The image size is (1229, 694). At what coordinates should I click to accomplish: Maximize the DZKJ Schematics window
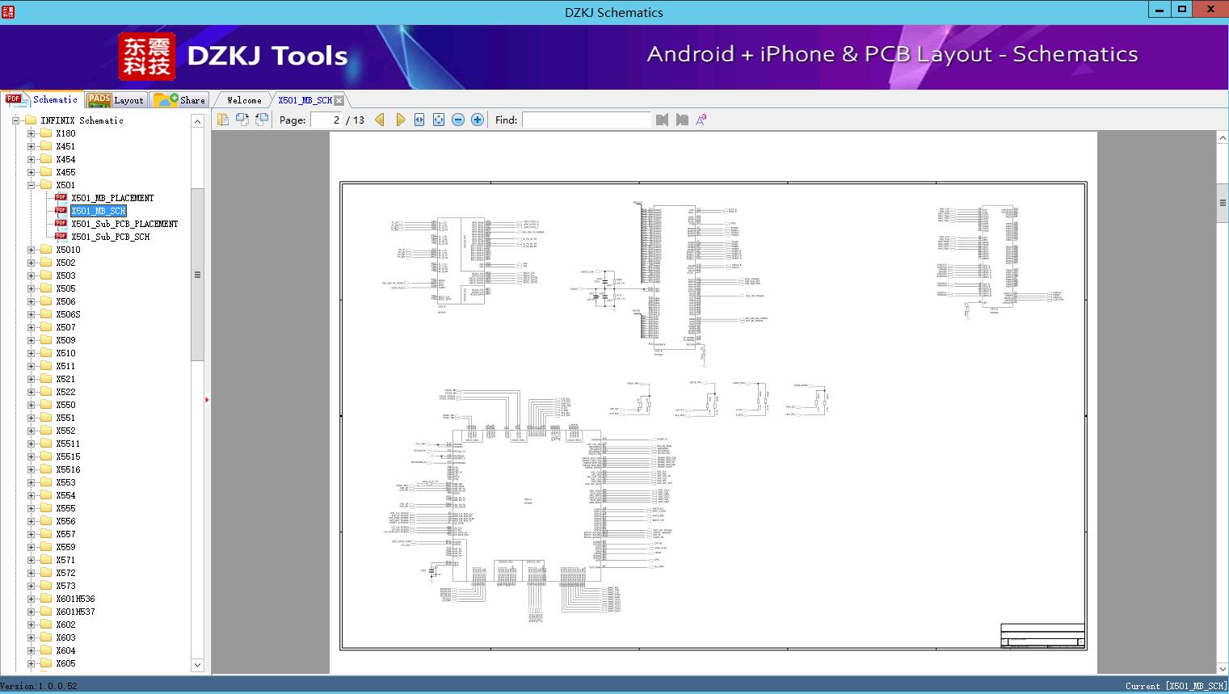1182,10
